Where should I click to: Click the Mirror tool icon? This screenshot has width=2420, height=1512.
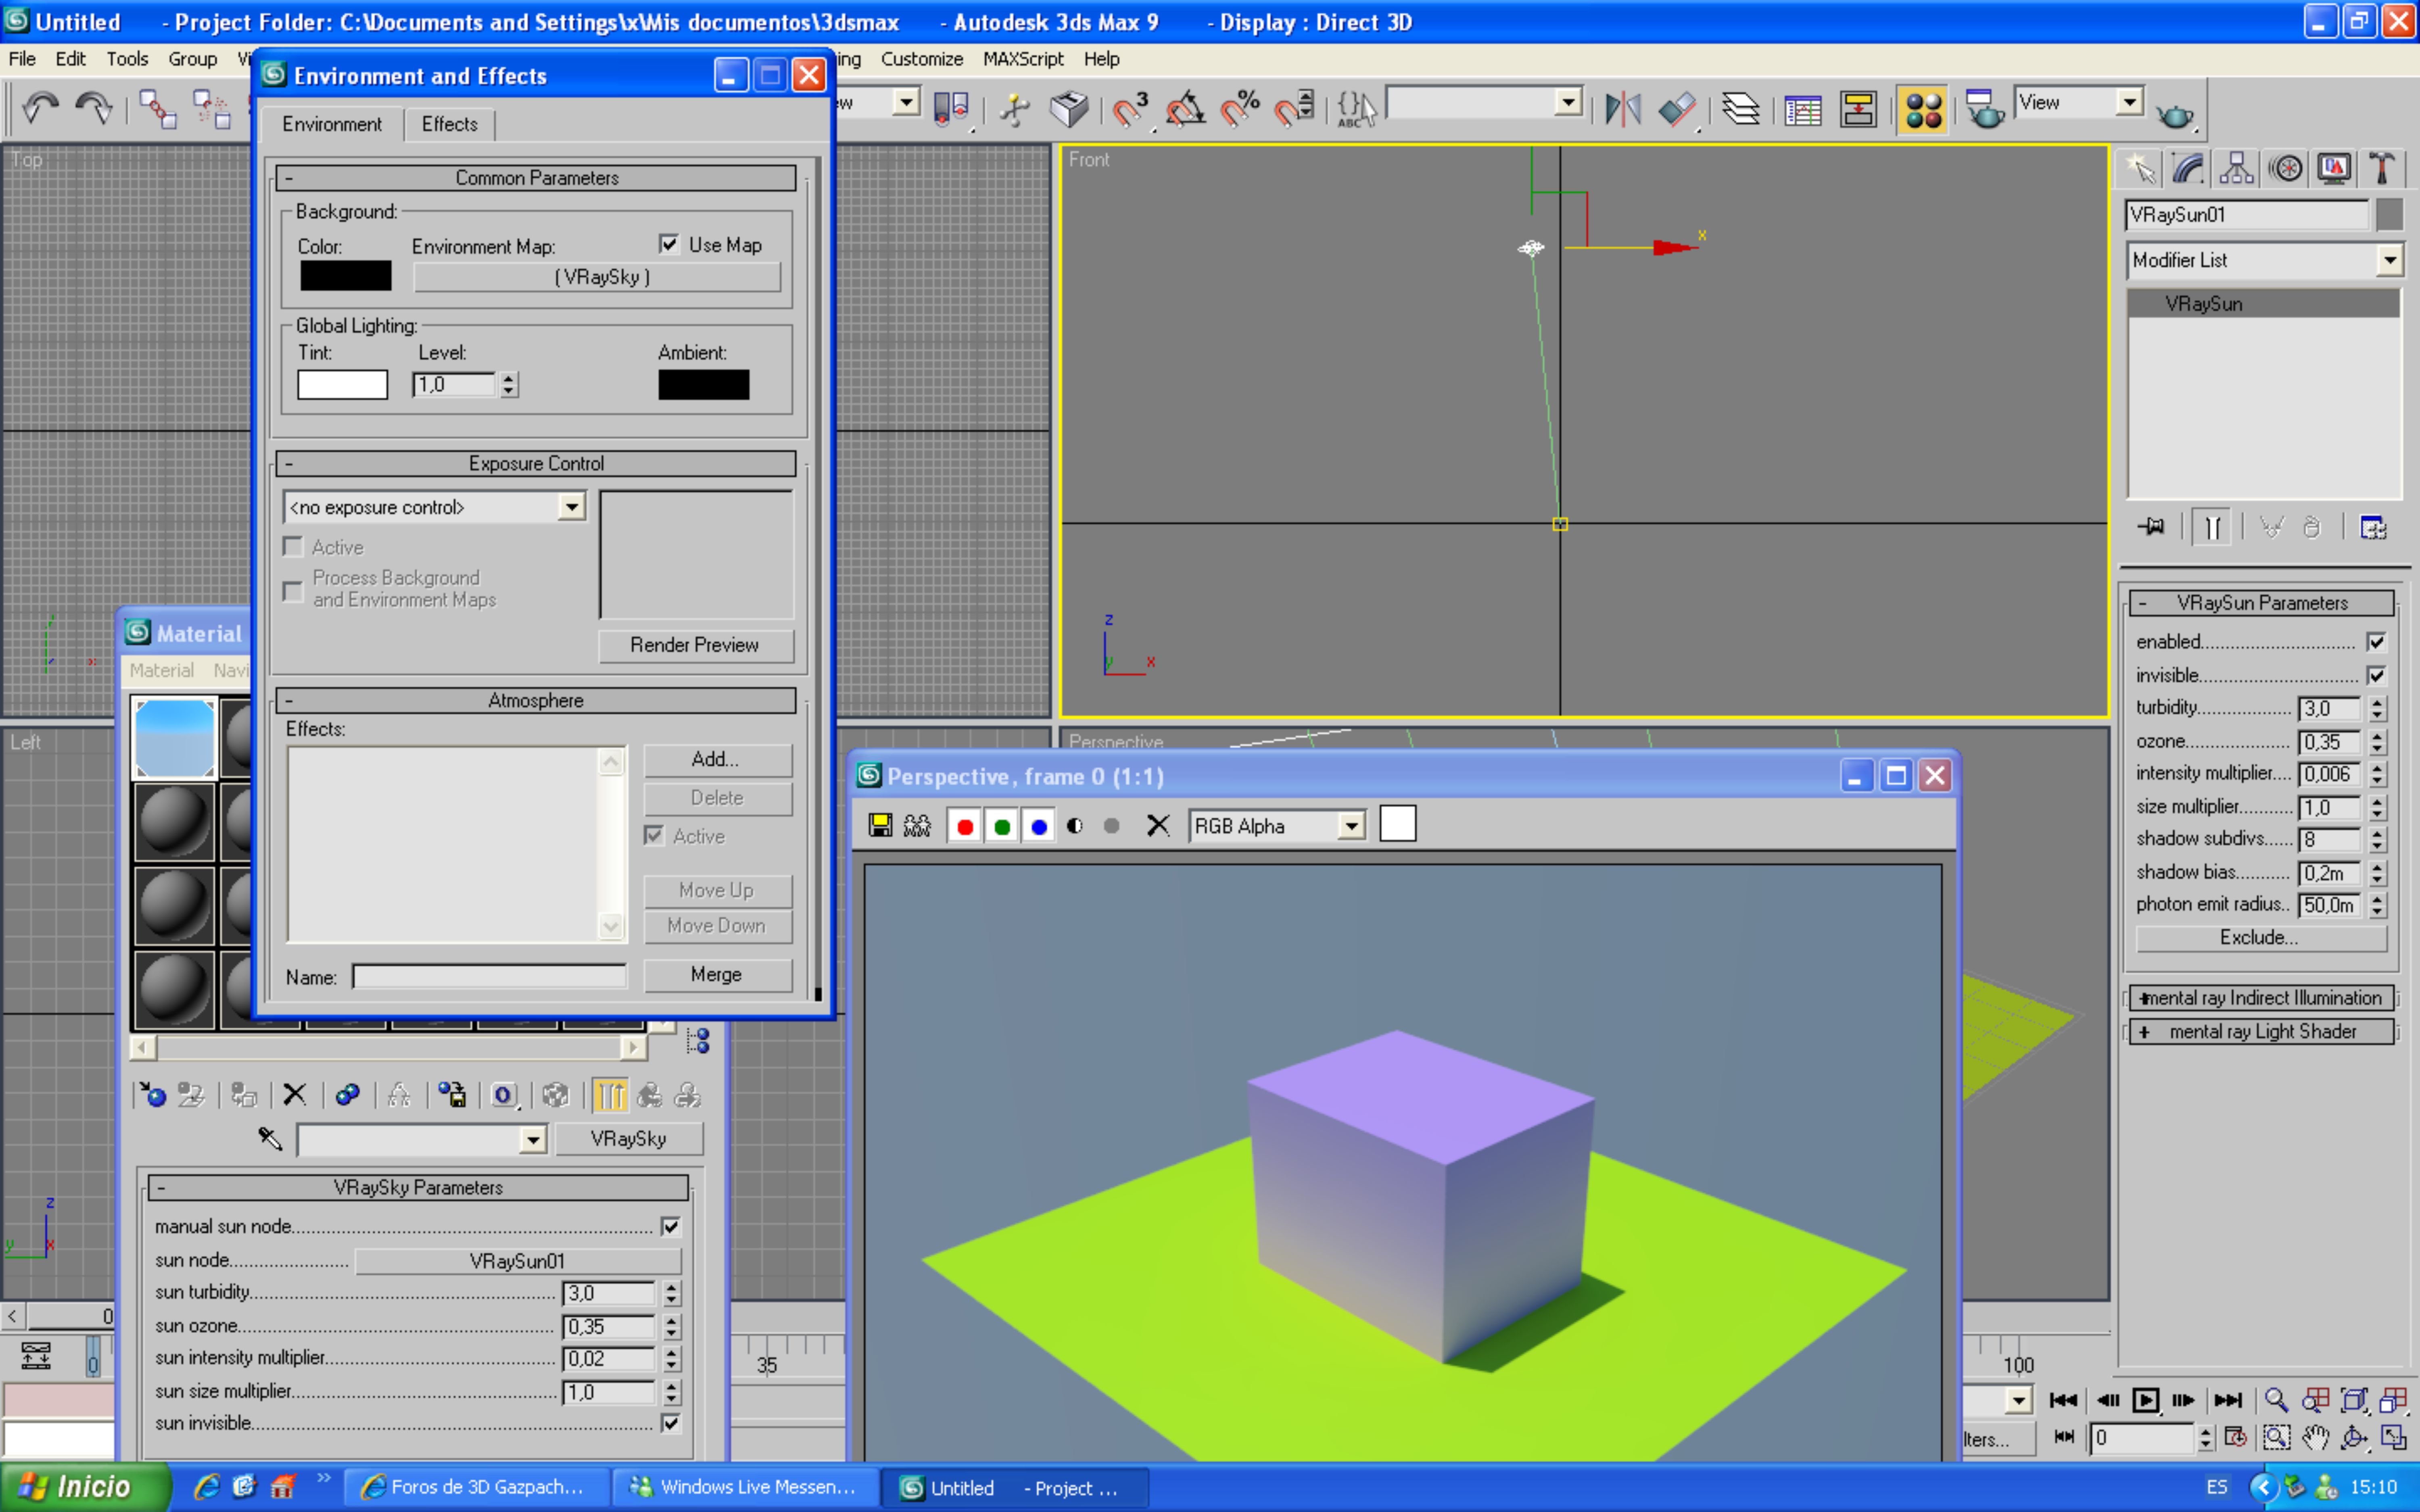(x=1622, y=109)
